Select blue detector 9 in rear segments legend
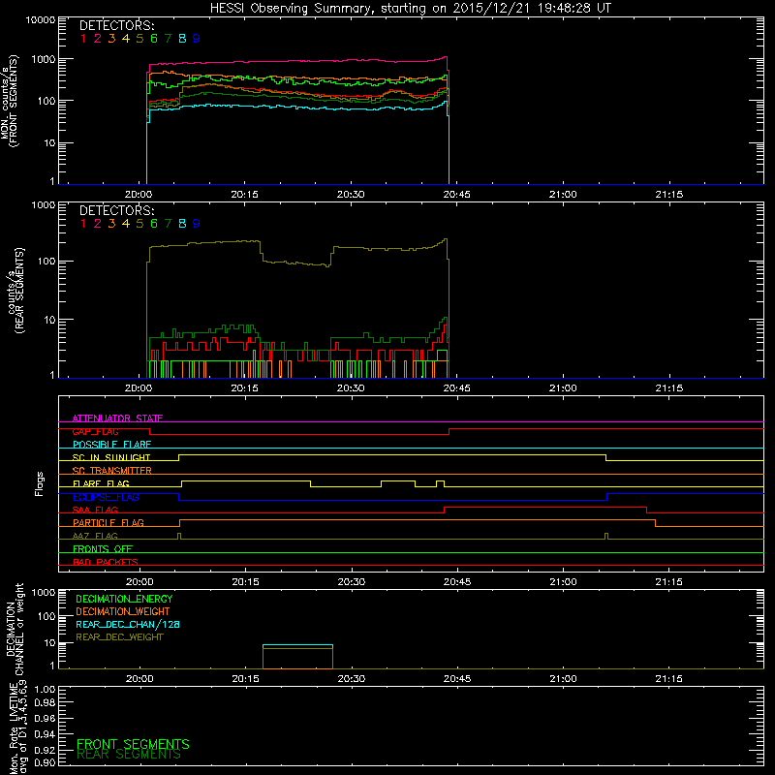 pyautogui.click(x=197, y=224)
